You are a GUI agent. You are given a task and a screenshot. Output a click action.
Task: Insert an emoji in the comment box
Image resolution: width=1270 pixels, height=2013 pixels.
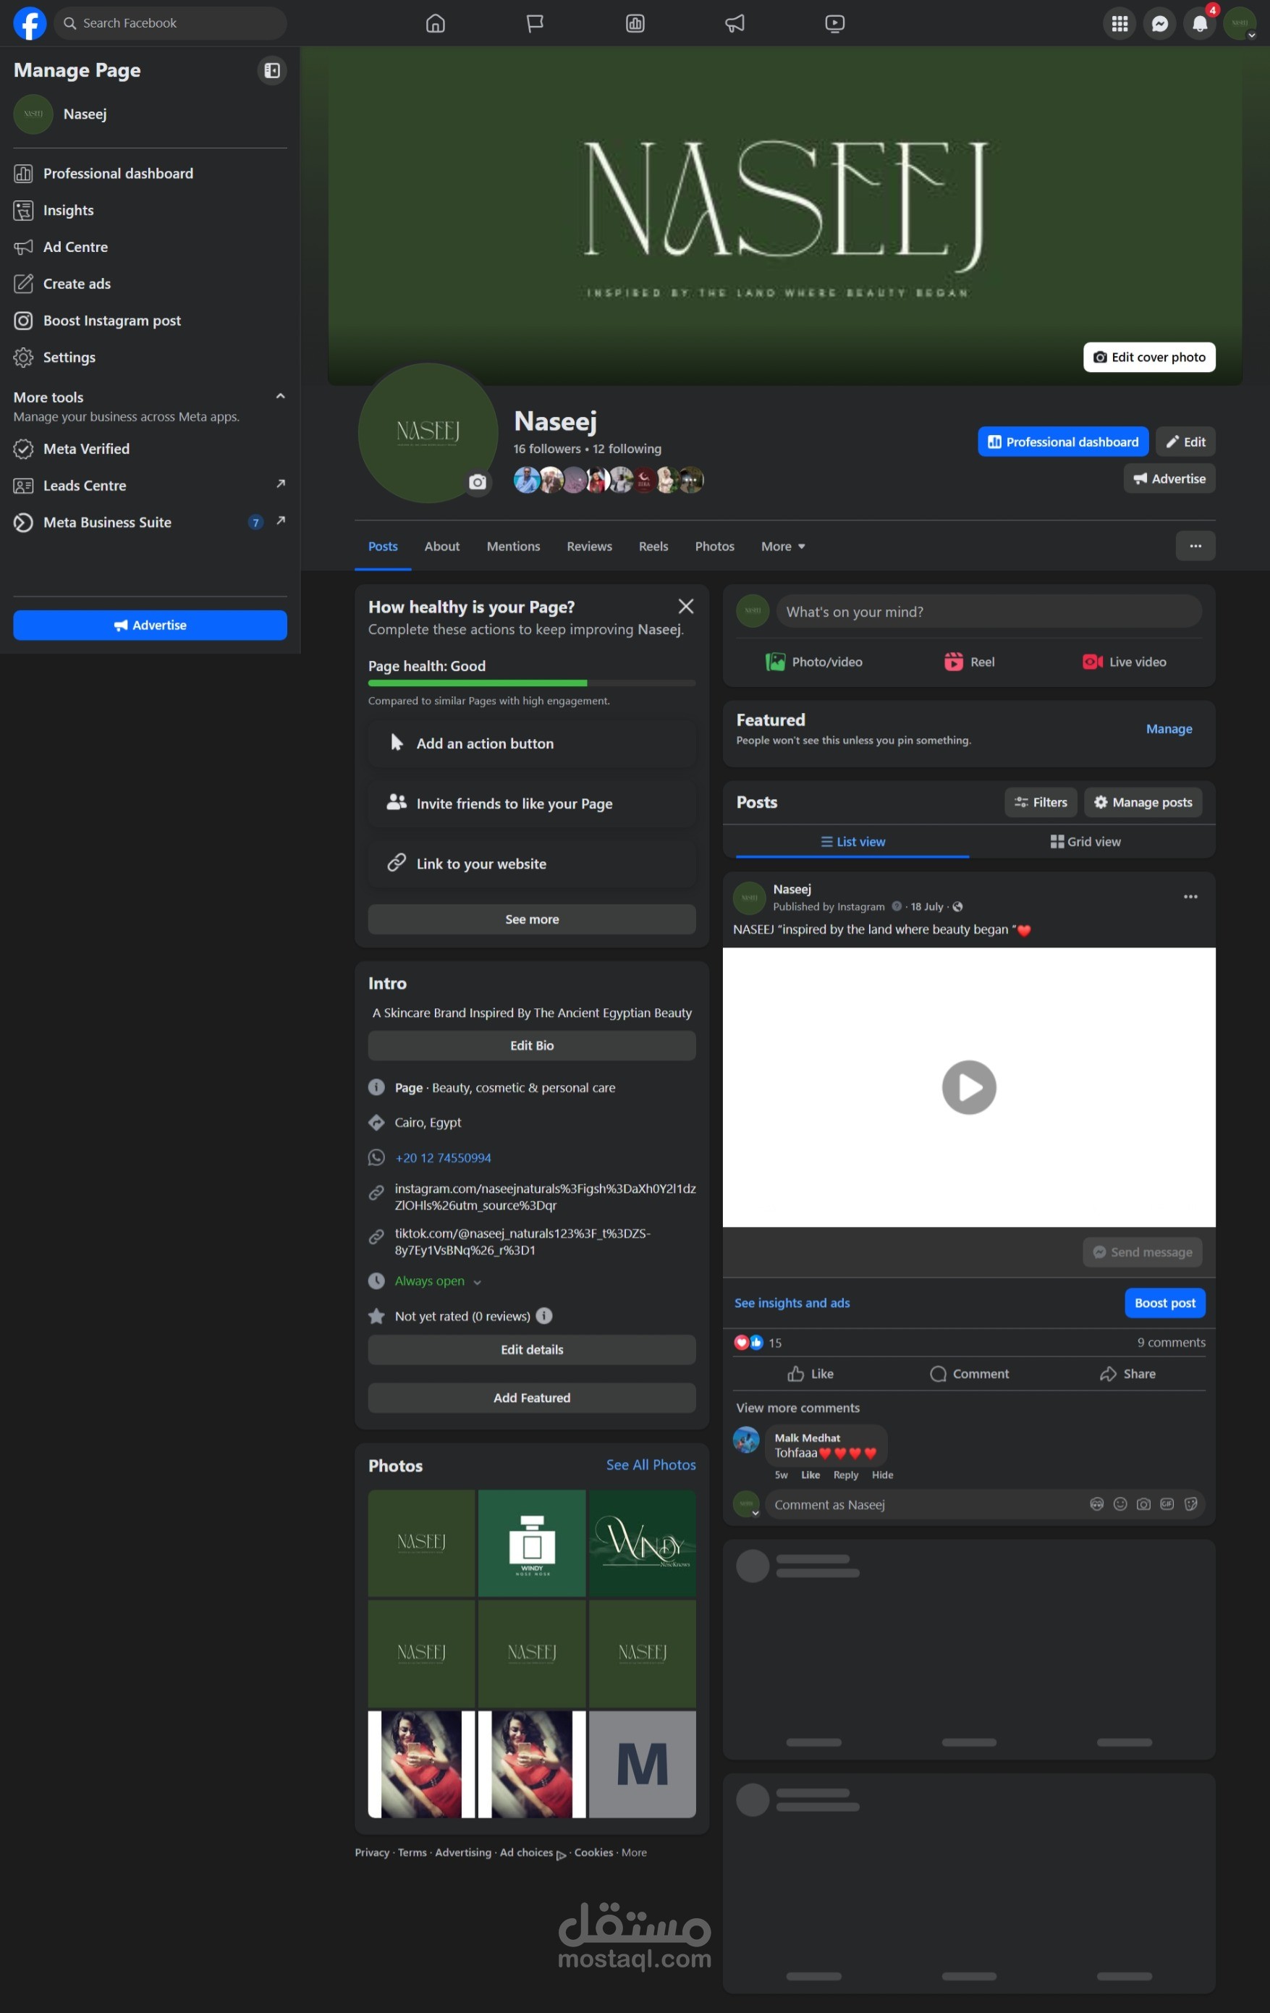[x=1120, y=1504]
